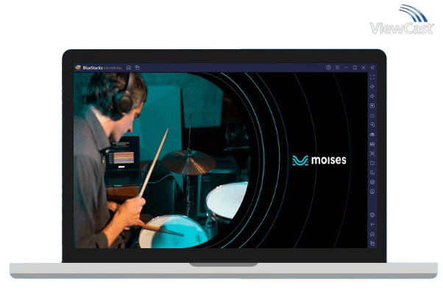
Task: Minimize the BlueStacks window
Action: tap(346, 68)
